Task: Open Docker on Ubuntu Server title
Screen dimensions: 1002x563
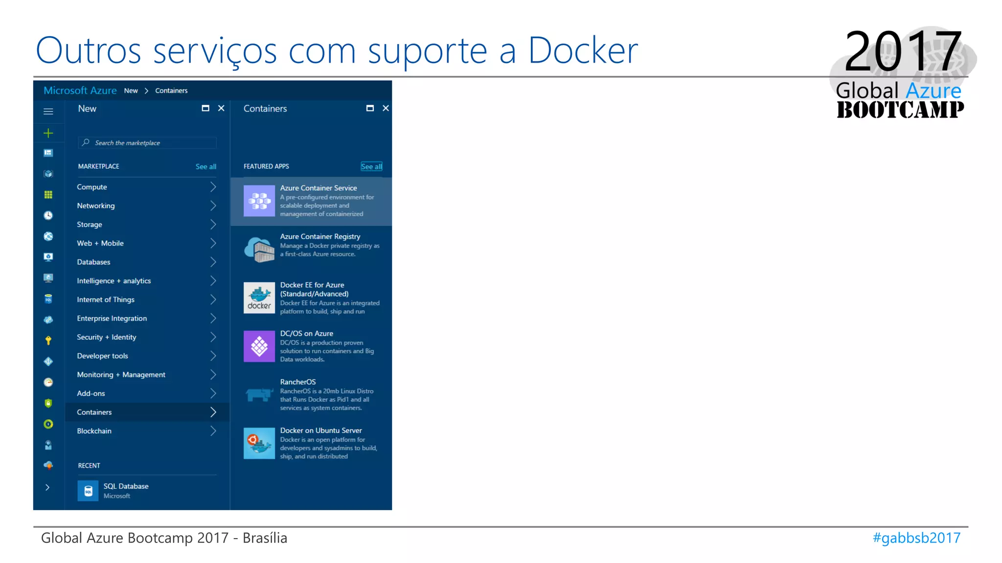Action: click(x=321, y=431)
